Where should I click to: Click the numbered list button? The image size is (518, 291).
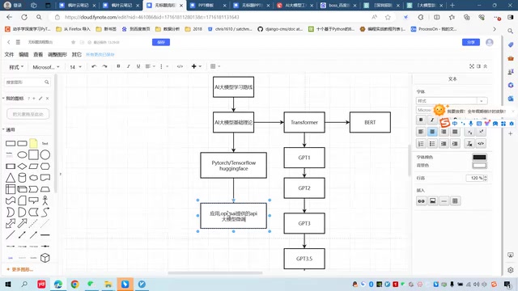coord(421,144)
